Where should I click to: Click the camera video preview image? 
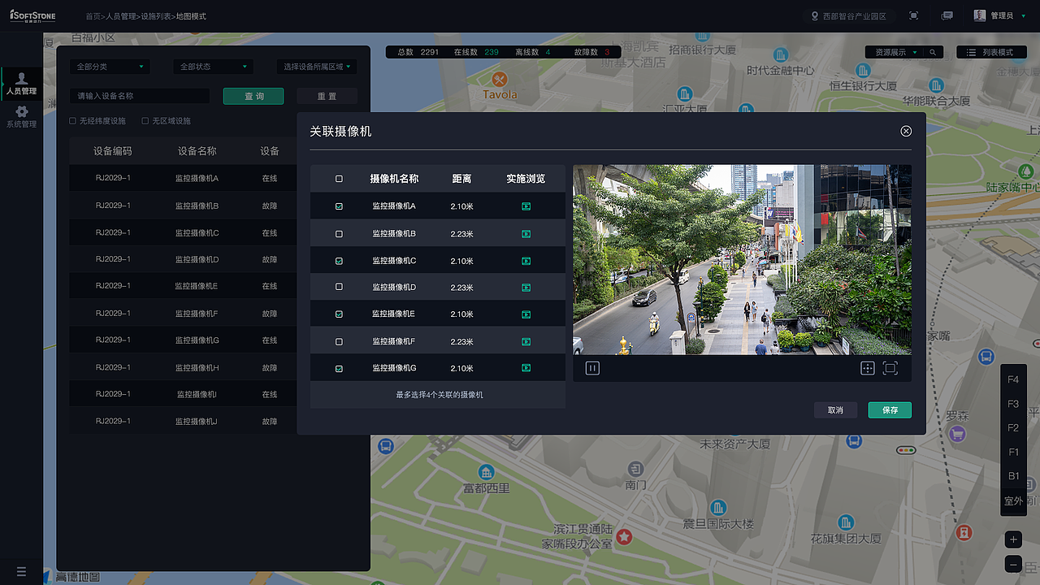pos(742,260)
